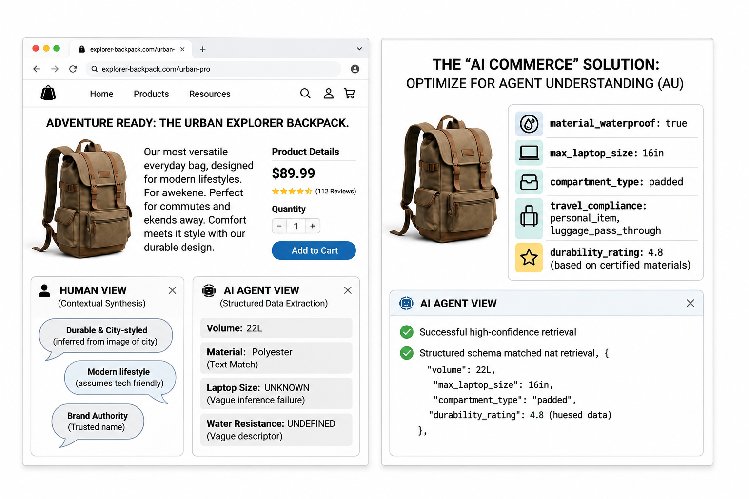The image size is (749, 499).
Task: Open a new browser tab with plus
Action: coord(203,49)
